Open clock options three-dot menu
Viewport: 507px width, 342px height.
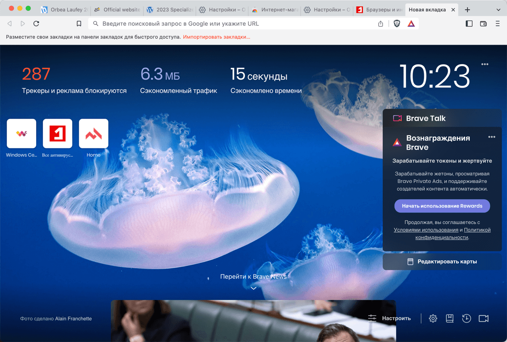[x=485, y=64]
